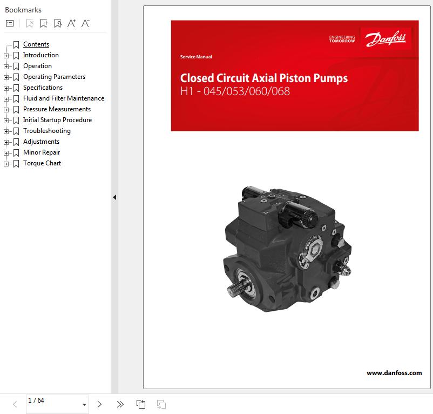The width and height of the screenshot is (433, 414).
Task: Go to the Minor Repair bookmark label
Action: click(x=42, y=152)
